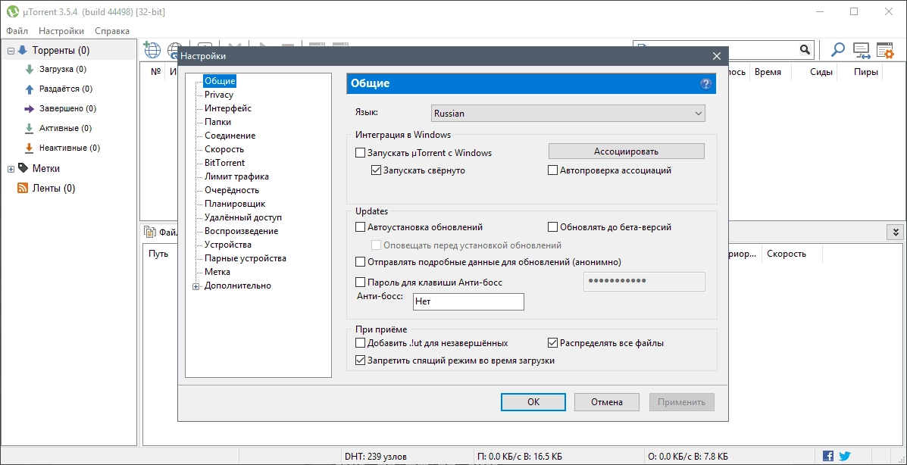Select Метка in settings tree
The width and height of the screenshot is (907, 465).
pos(217,272)
